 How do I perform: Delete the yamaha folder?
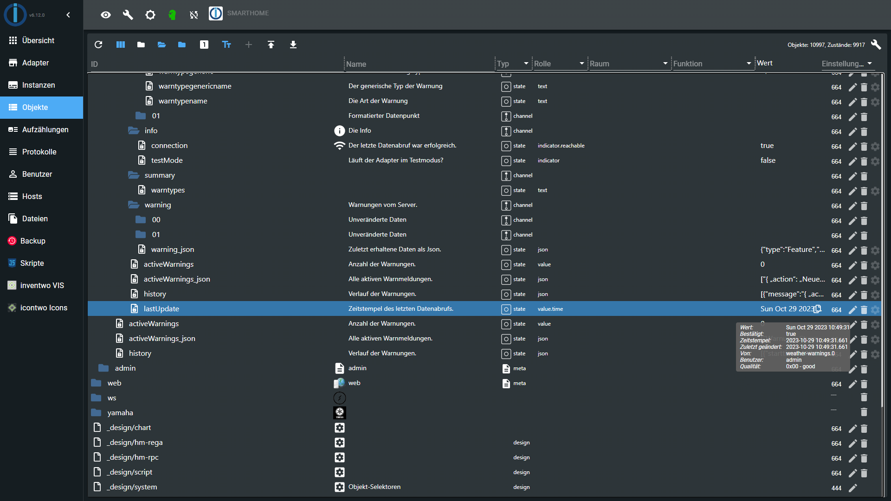click(x=864, y=412)
